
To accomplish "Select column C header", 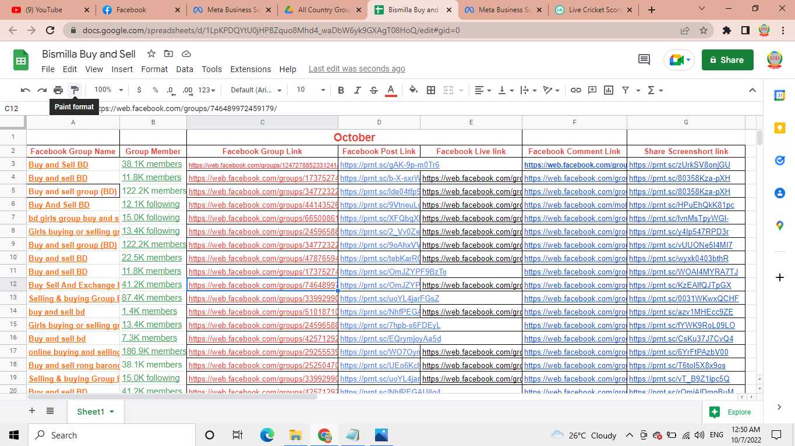I will point(262,122).
